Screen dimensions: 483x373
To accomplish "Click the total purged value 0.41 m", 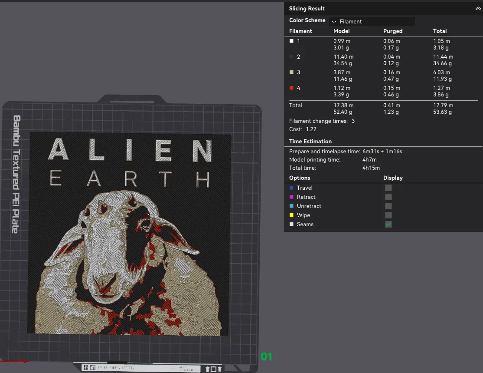I will click(392, 105).
